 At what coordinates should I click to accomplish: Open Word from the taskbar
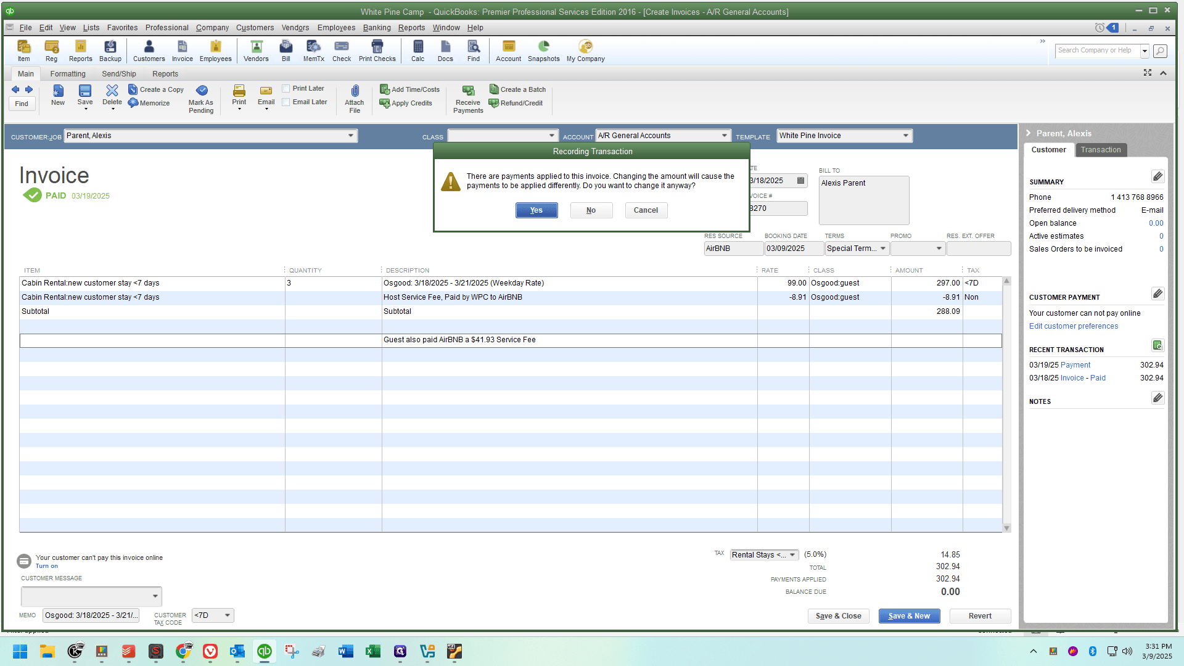[x=345, y=651]
